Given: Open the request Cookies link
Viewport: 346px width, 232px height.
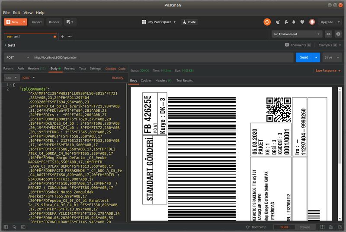Looking at the screenshot, I should tap(111, 69).
